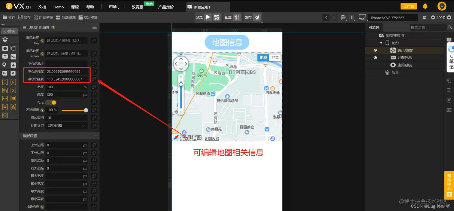Click the 'if' logic module icon
The height and width of the screenshot is (211, 454).
point(13,73)
